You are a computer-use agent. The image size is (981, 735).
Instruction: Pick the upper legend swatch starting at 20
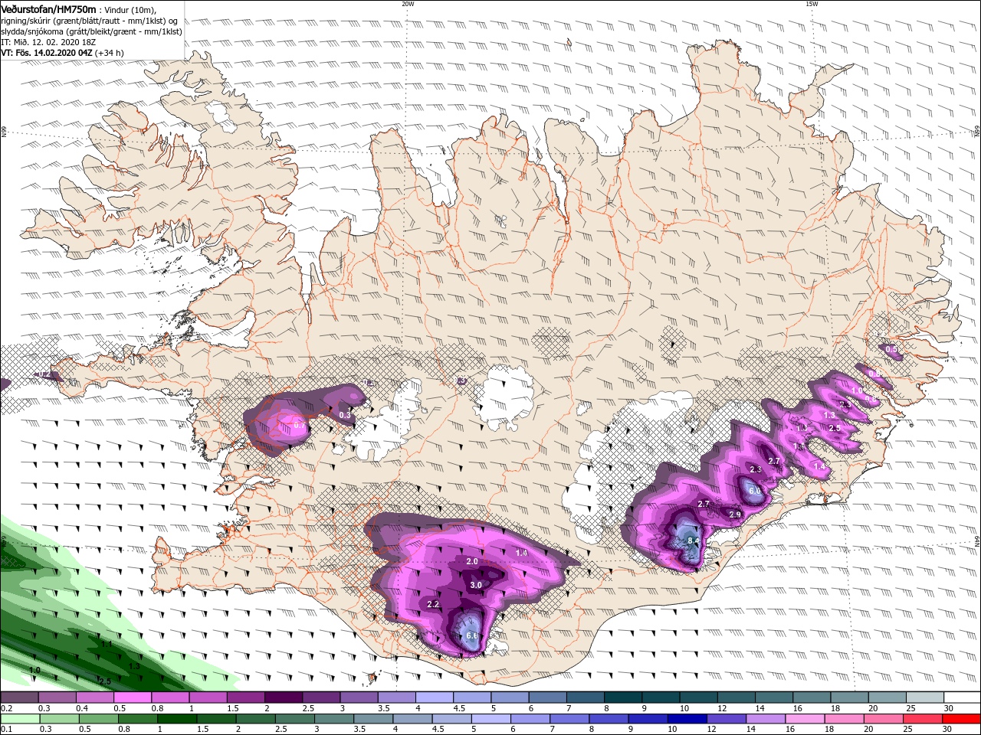pyautogui.click(x=887, y=697)
